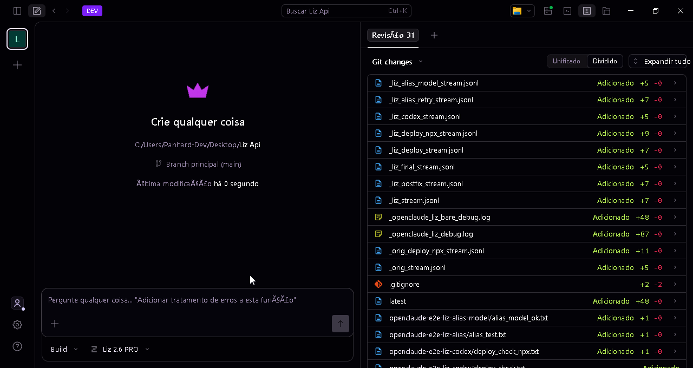This screenshot has height=368, width=693.
Task: Expand _liz_alias_model_stream.jsonl row chevron
Action: 675,83
